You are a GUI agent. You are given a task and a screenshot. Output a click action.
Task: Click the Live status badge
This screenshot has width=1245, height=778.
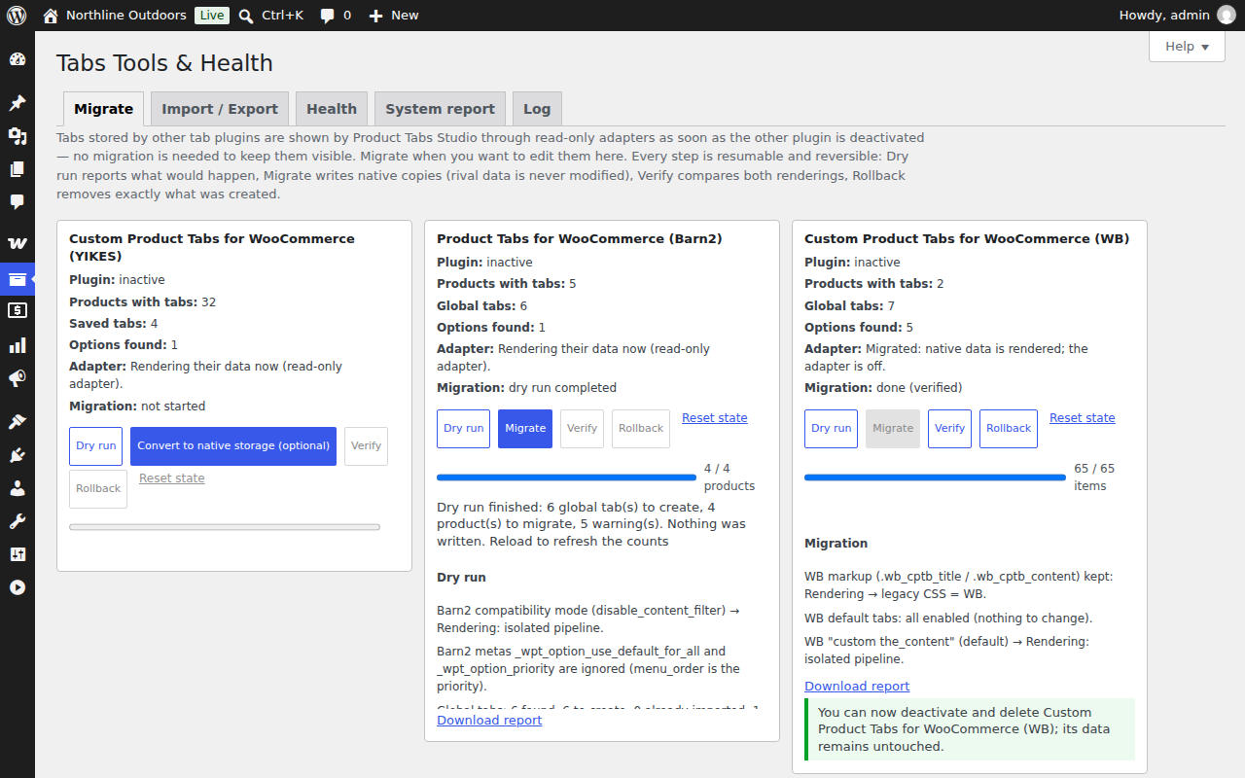click(x=212, y=16)
